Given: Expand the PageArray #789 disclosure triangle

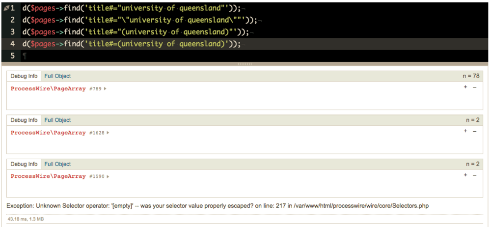Looking at the screenshot, I should 105,89.
